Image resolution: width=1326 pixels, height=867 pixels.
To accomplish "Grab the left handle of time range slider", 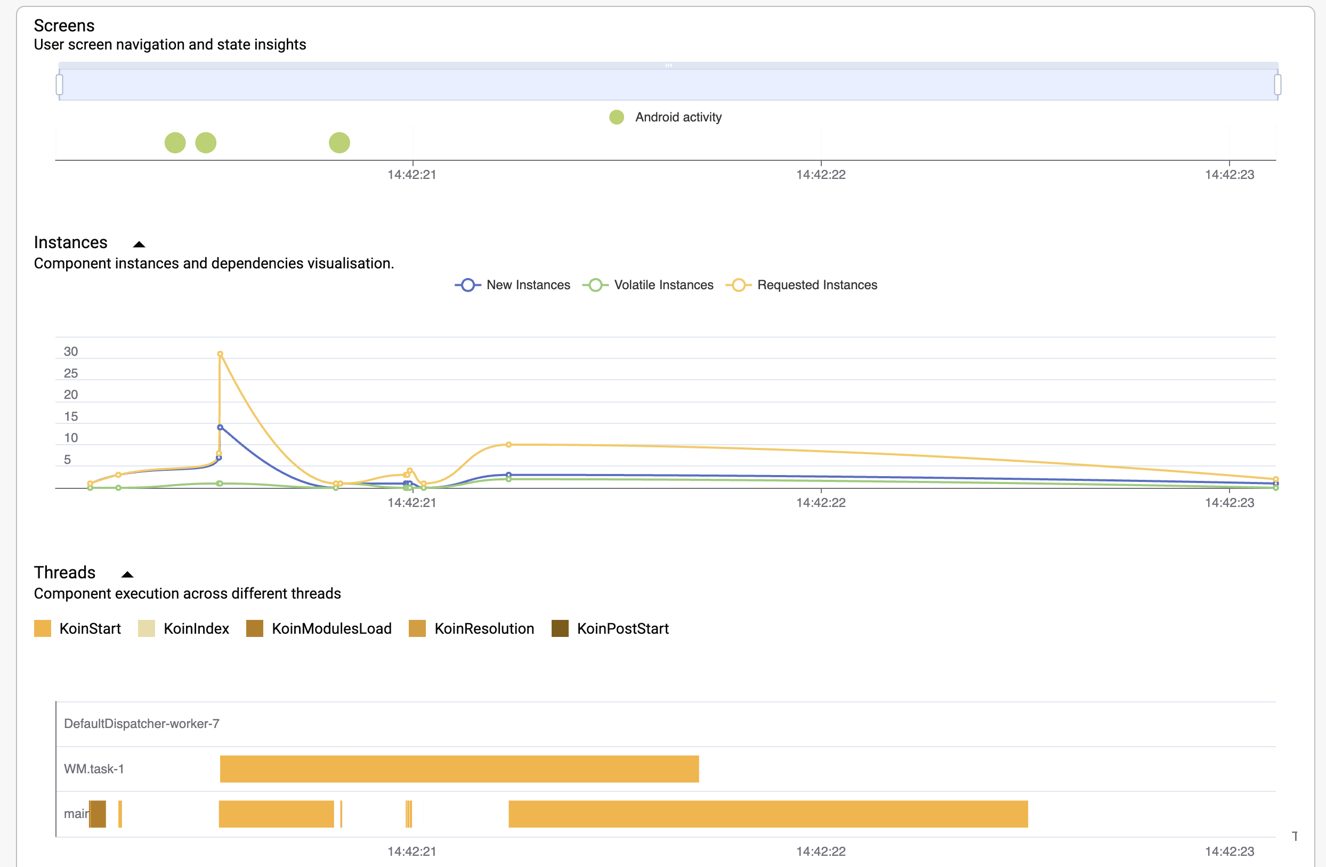I will point(60,85).
